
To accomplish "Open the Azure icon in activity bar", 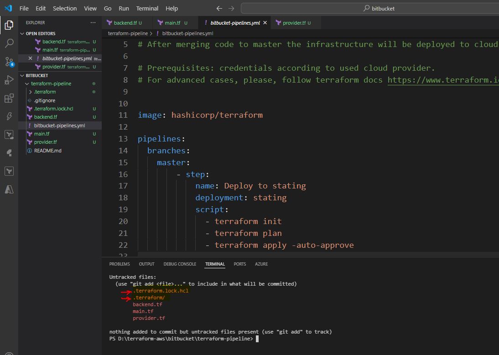I will click(x=9, y=189).
